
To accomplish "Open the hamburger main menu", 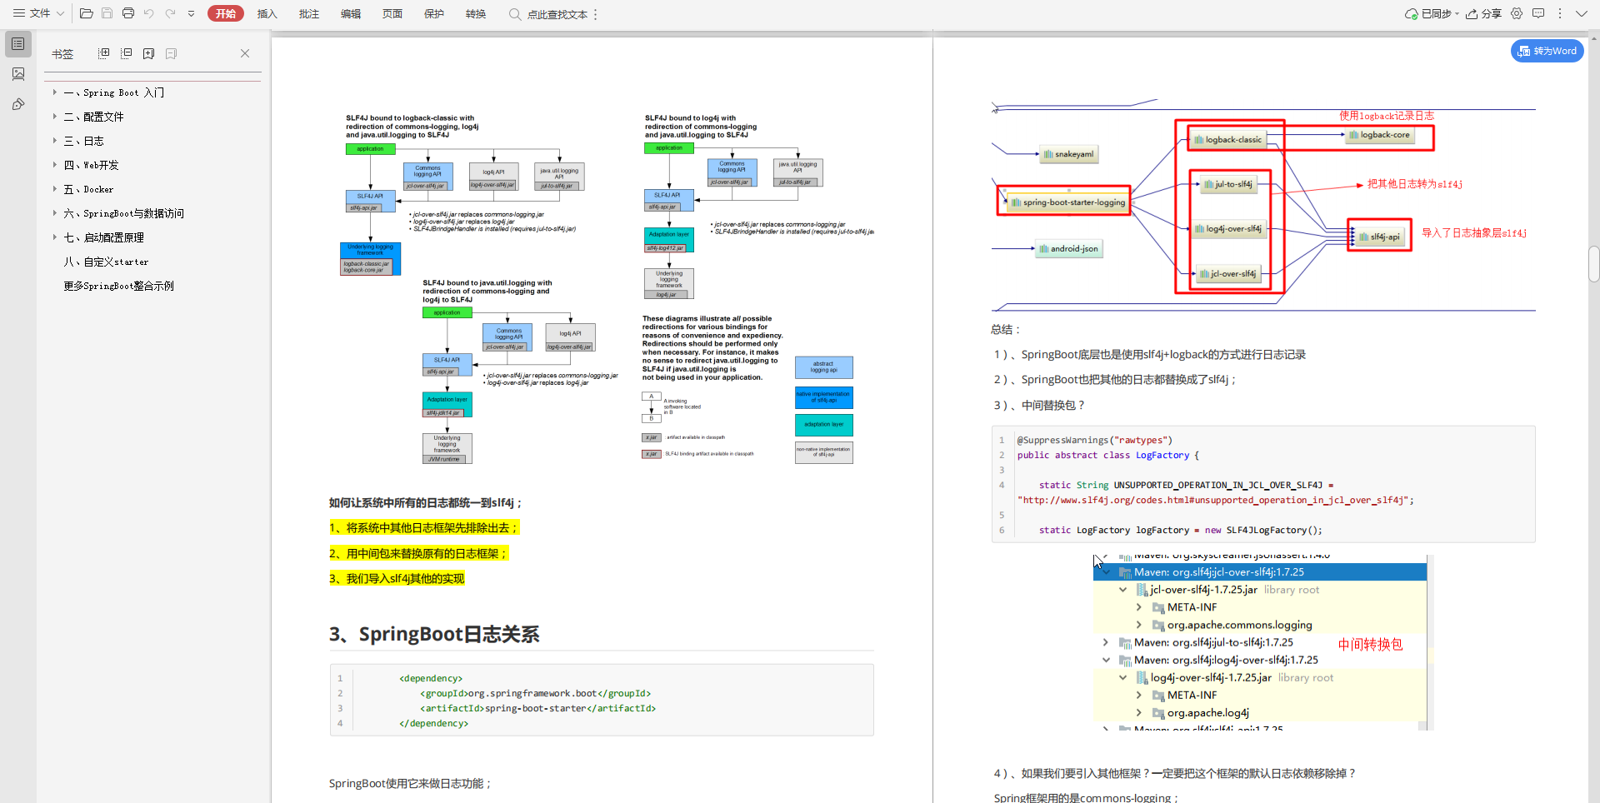I will 18,13.
